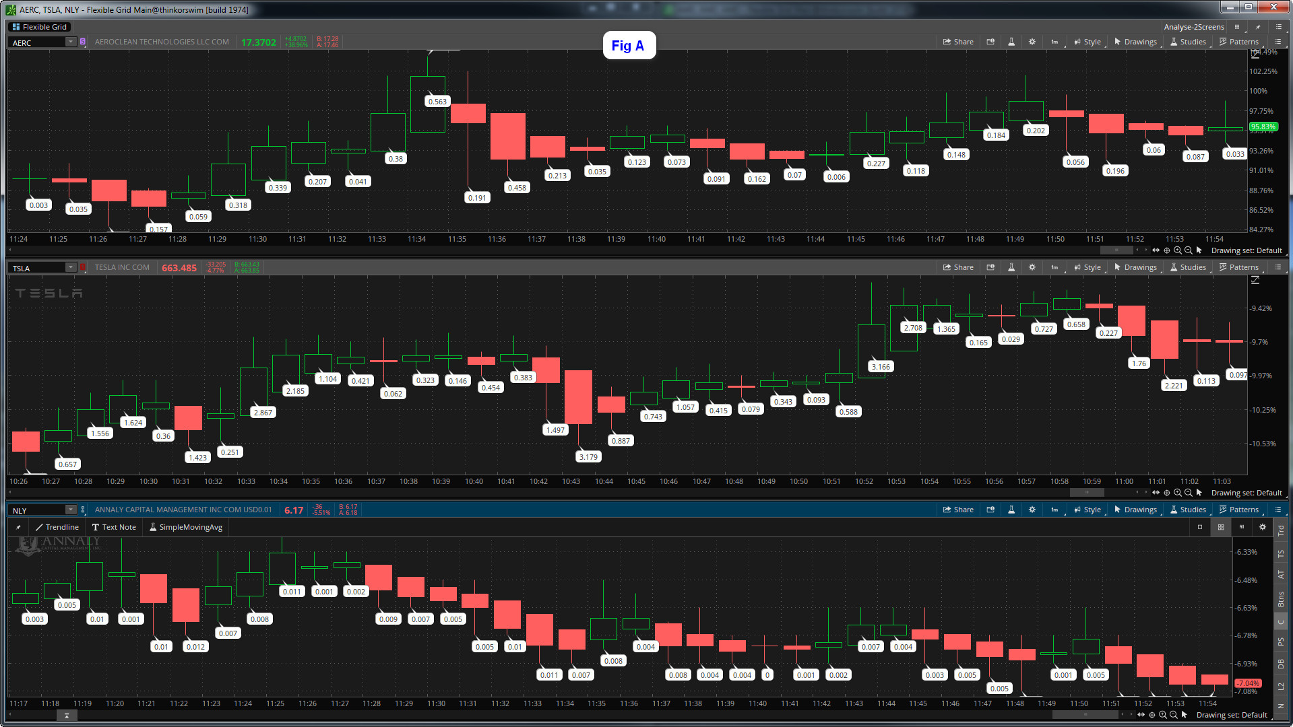Click the pointer cursor icon under NLY chart
1293x727 pixels.
pos(1184,715)
